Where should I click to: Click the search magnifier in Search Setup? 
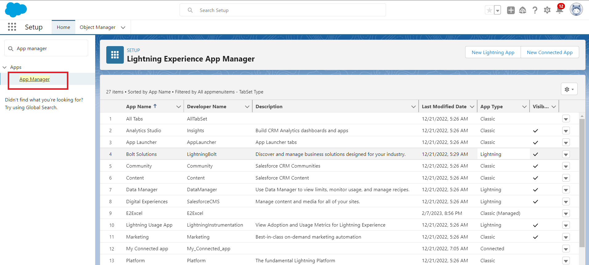(x=190, y=10)
